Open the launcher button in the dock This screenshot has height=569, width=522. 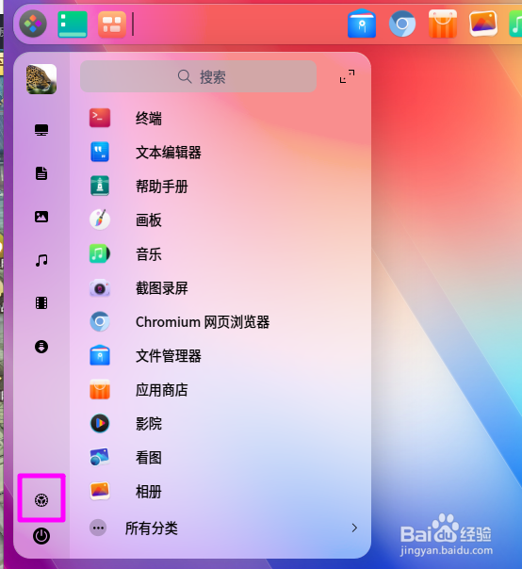click(33, 24)
